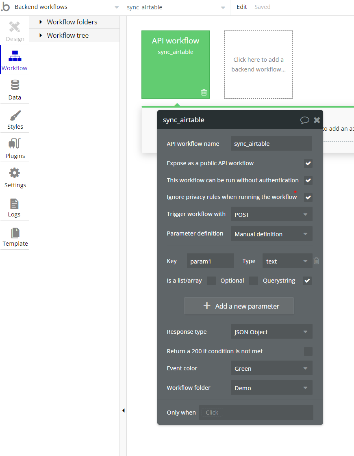Open the Backend workflows page dropdown
354x456 pixels.
[67, 7]
